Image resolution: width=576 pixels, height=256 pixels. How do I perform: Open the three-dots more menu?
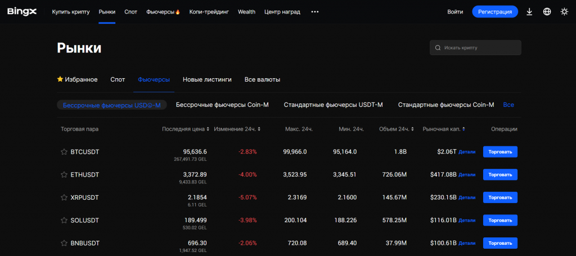pyautogui.click(x=314, y=12)
